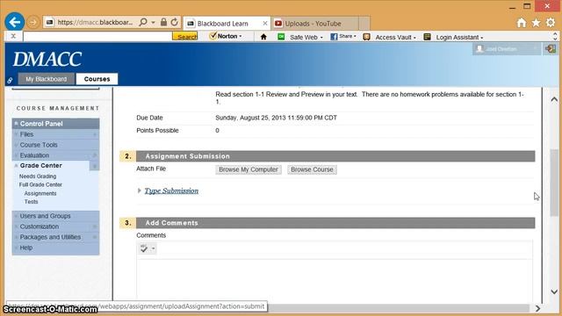The height and width of the screenshot is (316, 562).
Task: Click the browser back arrow button
Action: pos(15,22)
